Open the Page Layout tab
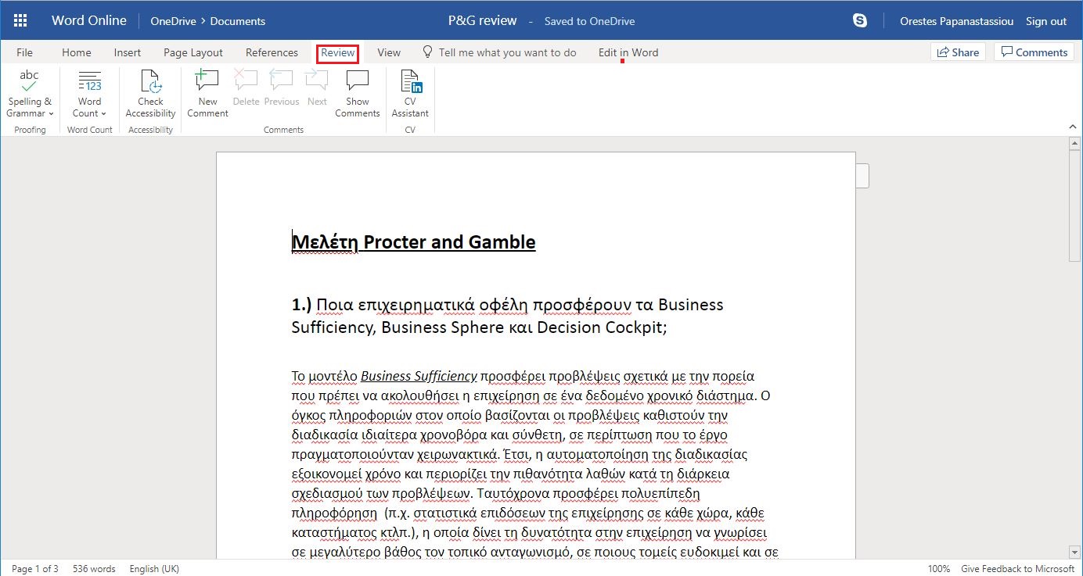Image resolution: width=1083 pixels, height=576 pixels. [x=193, y=52]
